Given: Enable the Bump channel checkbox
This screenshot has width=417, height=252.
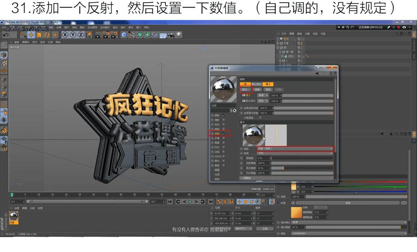Looking at the screenshot, I should (x=224, y=147).
